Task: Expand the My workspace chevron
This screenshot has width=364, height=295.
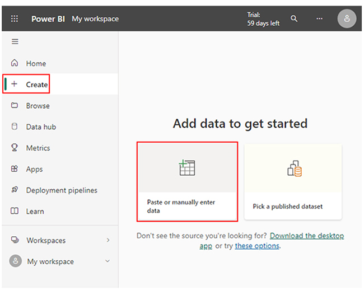Action: (108, 261)
